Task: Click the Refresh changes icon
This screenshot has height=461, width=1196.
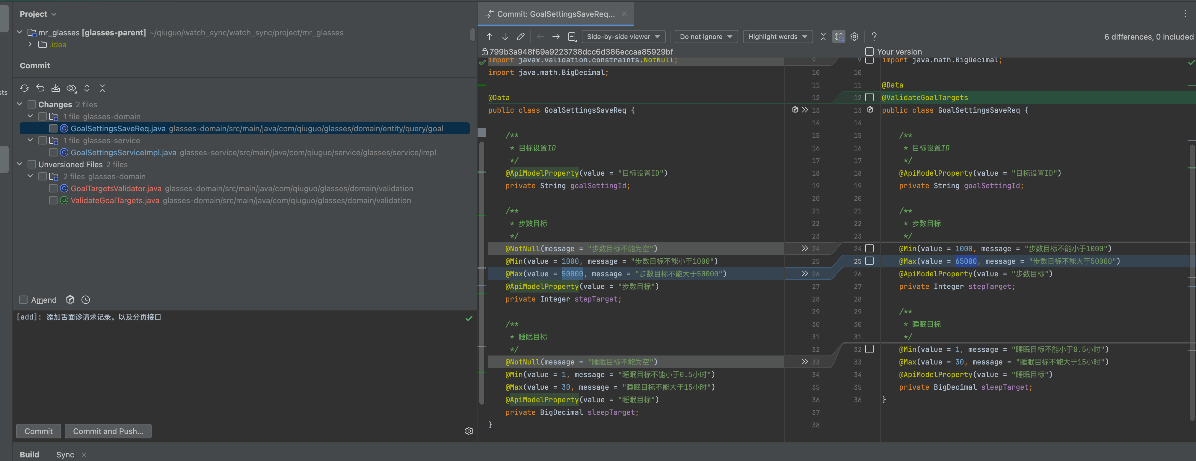Action: click(25, 88)
